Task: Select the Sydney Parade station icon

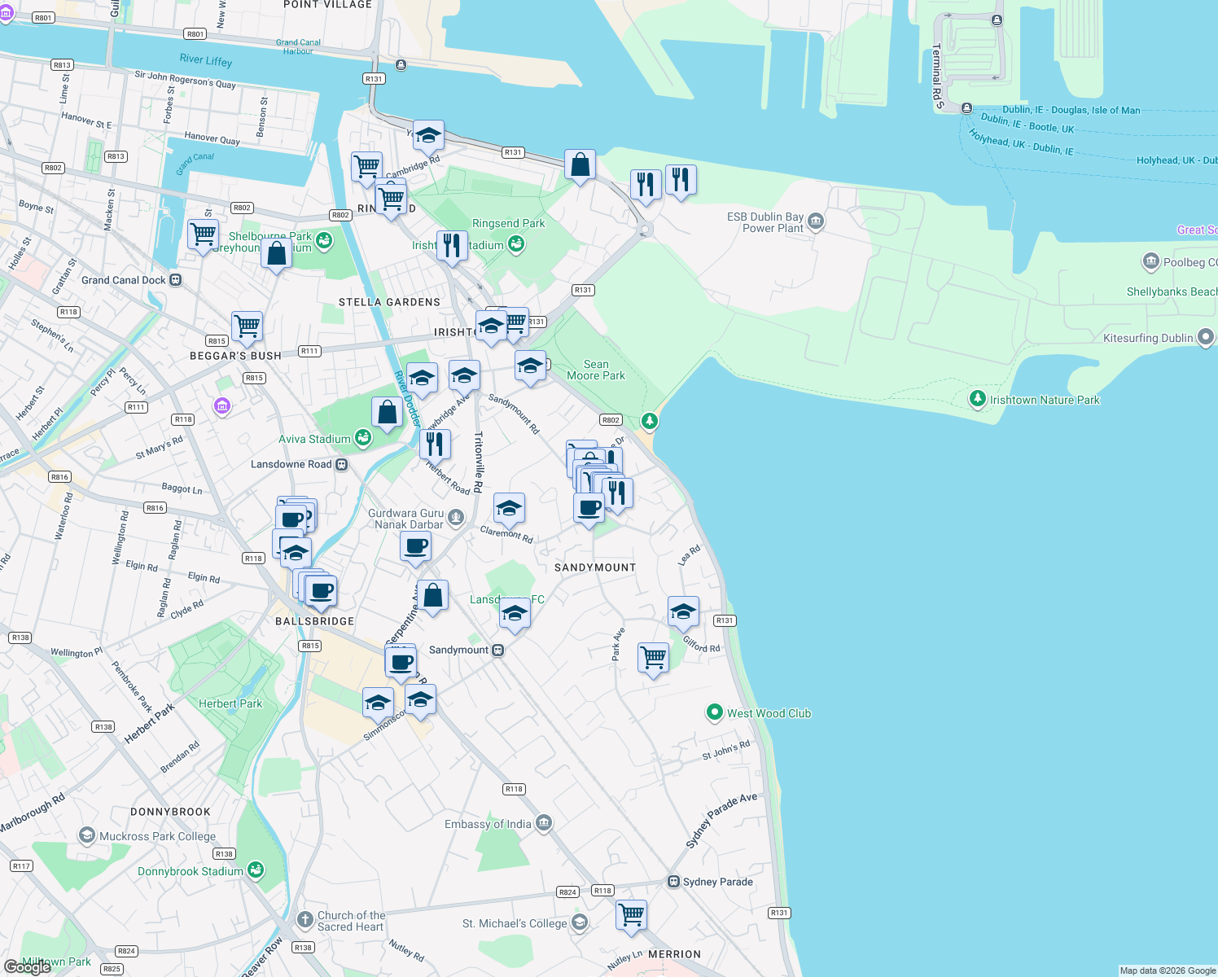Action: coord(673,881)
